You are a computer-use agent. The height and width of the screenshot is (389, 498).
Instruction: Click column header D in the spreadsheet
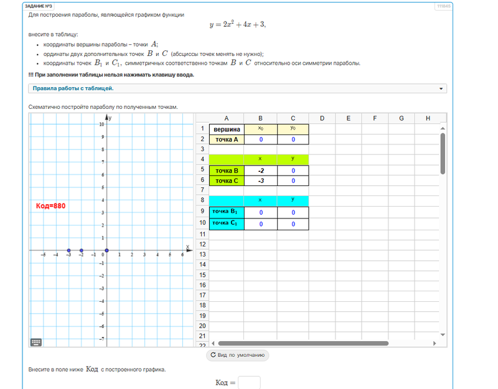click(x=322, y=118)
